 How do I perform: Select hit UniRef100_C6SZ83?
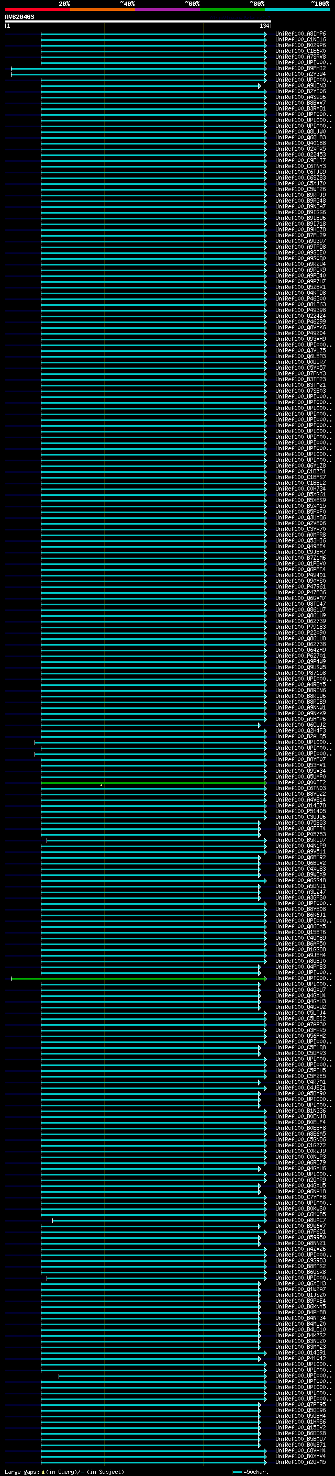(300, 177)
